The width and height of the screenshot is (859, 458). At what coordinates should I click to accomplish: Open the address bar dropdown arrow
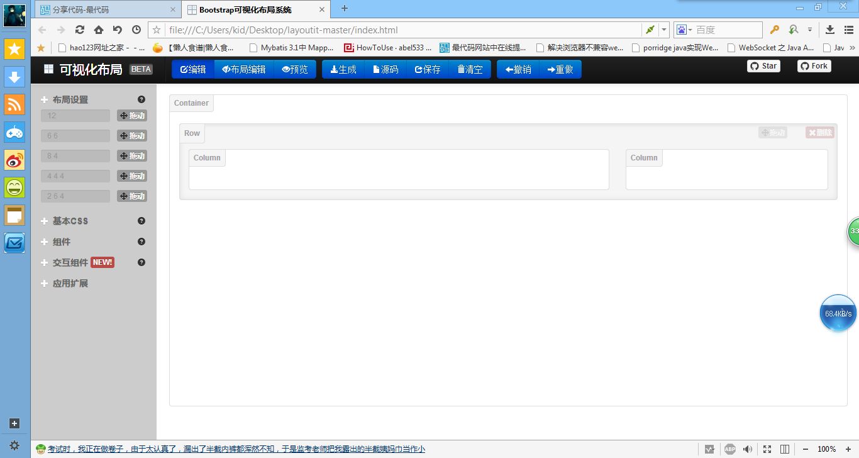(664, 30)
